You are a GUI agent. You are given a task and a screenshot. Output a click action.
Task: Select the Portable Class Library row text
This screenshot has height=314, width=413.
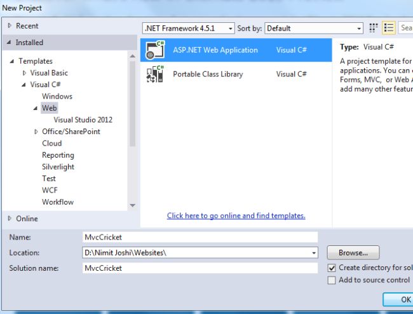coord(208,74)
